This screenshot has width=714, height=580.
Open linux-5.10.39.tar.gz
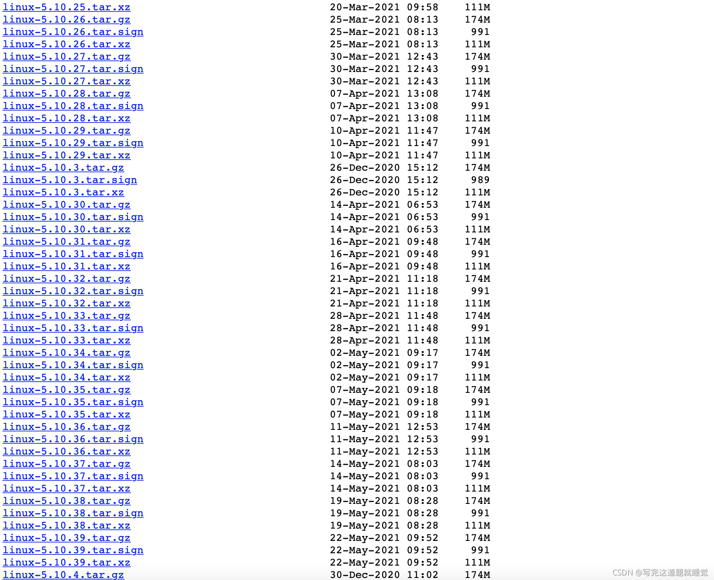(67, 538)
